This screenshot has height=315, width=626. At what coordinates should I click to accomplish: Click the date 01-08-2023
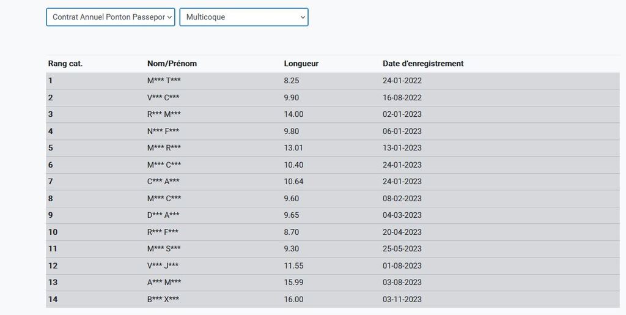click(x=402, y=265)
